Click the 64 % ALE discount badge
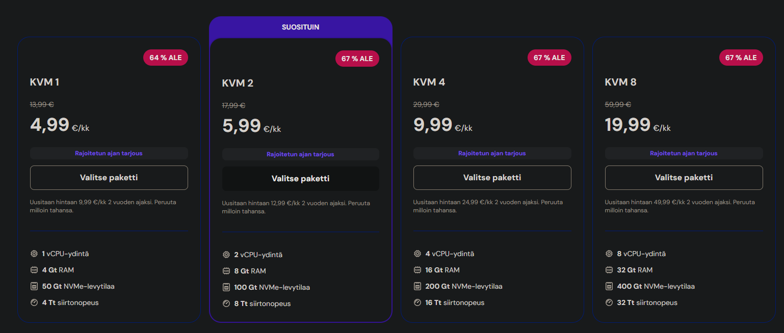784x333 pixels. tap(166, 58)
